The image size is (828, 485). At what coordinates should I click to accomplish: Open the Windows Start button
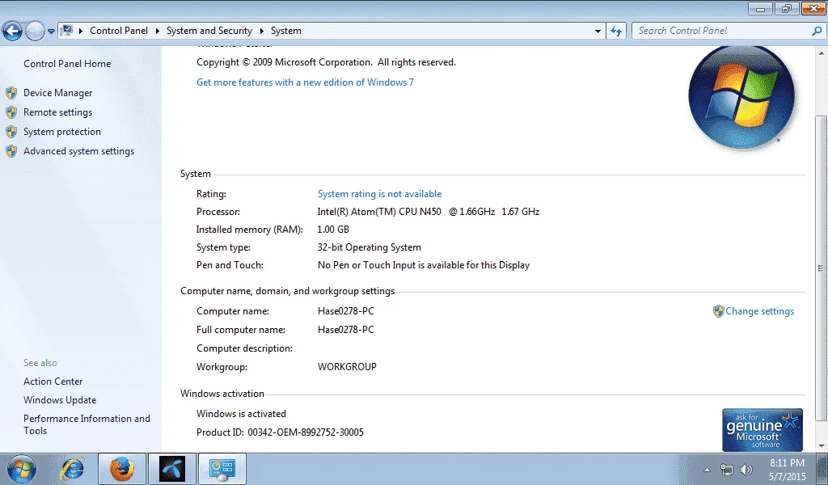click(22, 469)
